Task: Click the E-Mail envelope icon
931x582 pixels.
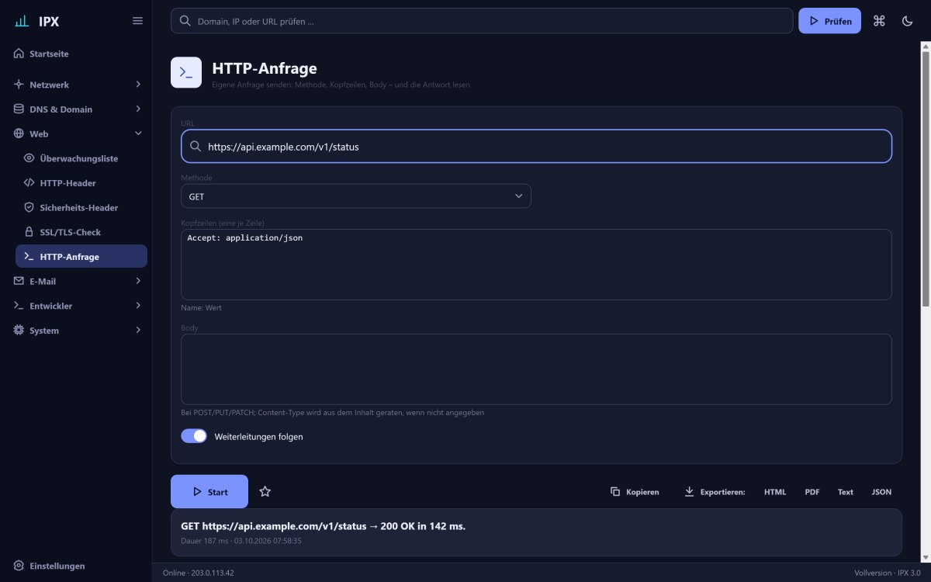Action: [x=19, y=281]
